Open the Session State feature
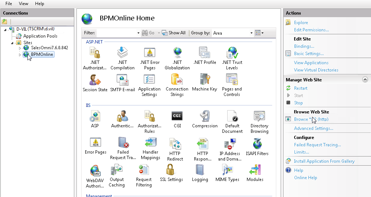 click(95, 83)
